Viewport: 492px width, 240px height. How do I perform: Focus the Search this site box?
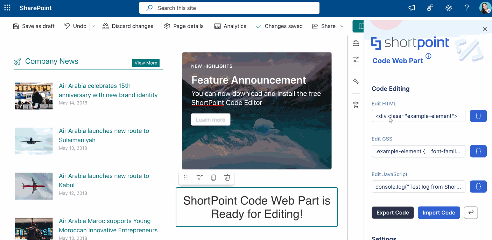tap(229, 8)
